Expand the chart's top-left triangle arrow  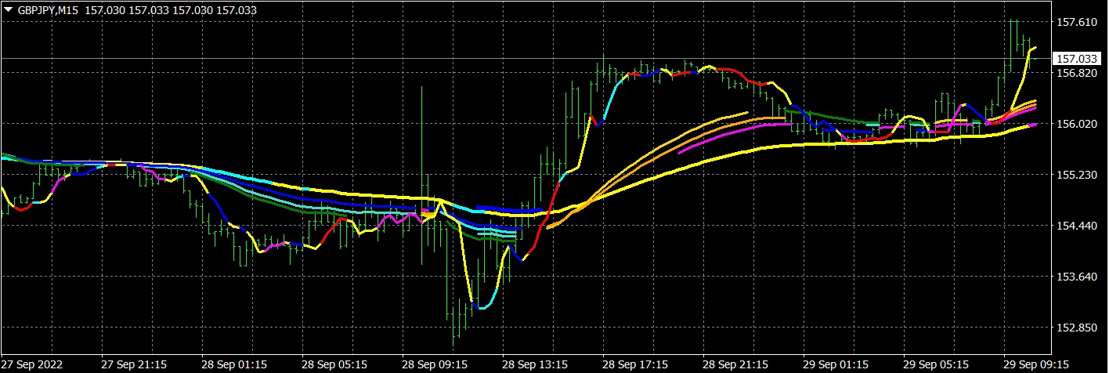[8, 10]
